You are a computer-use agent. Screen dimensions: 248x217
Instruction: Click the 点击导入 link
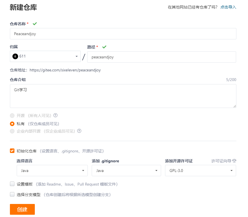(228, 7)
